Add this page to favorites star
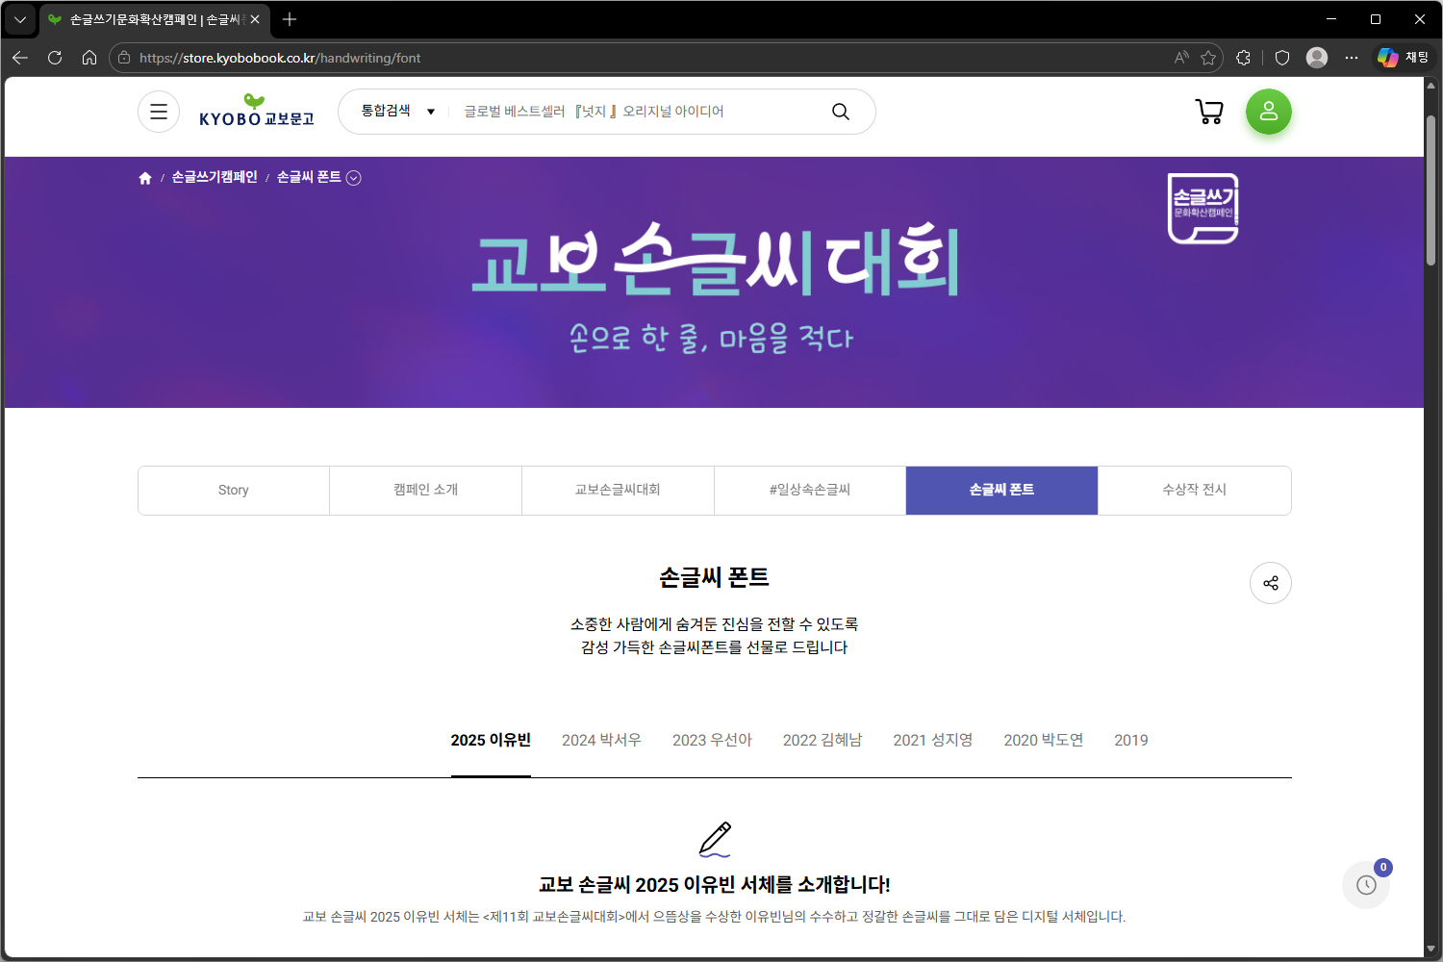The width and height of the screenshot is (1443, 962). (1209, 58)
